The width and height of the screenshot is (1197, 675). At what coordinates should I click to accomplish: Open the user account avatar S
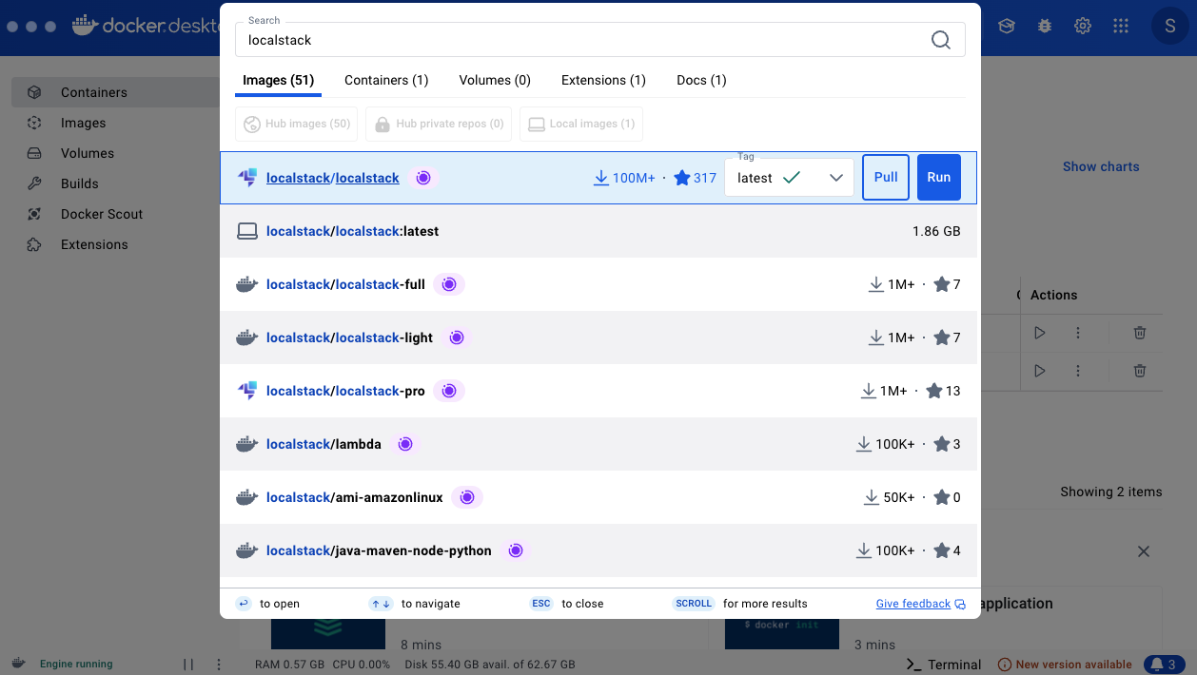(x=1169, y=26)
